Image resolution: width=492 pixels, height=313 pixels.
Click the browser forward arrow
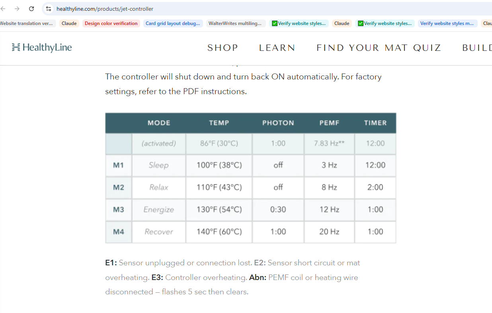pos(17,9)
